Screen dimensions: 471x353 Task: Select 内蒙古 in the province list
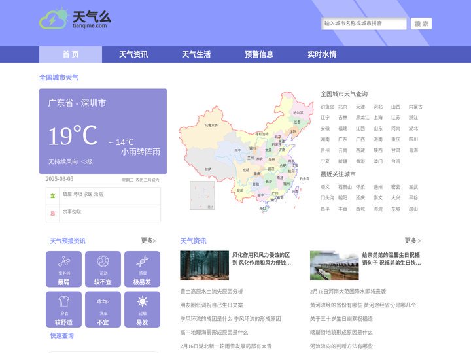click(415, 107)
